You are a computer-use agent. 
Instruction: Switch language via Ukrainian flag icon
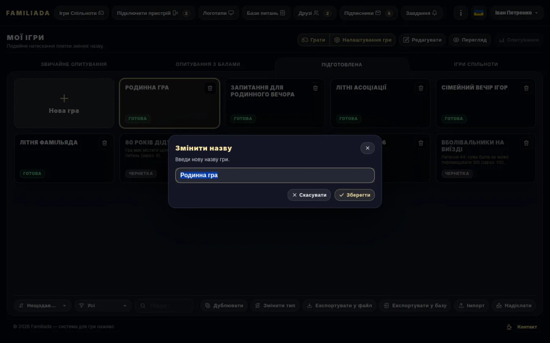click(x=478, y=13)
